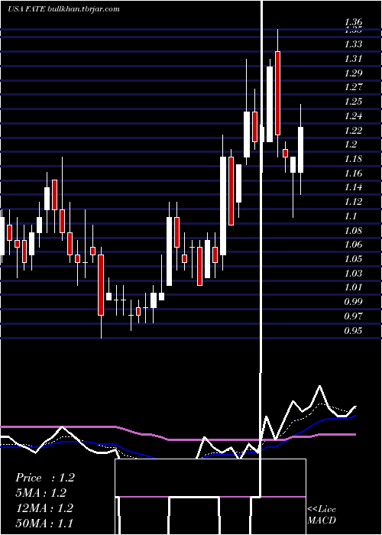Viewport: 382px width, 535px height.
Task: Click the 1.18 price level label
Action: tap(353, 159)
